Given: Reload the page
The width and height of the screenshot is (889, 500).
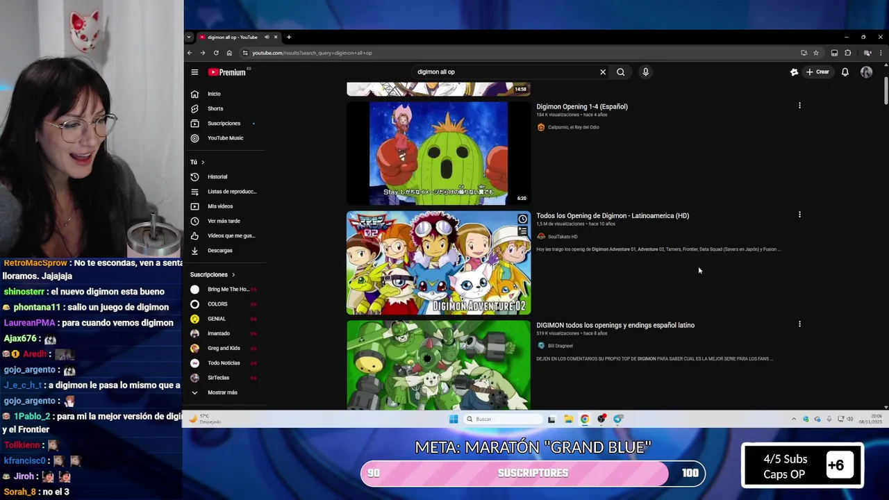Looking at the screenshot, I should [216, 53].
